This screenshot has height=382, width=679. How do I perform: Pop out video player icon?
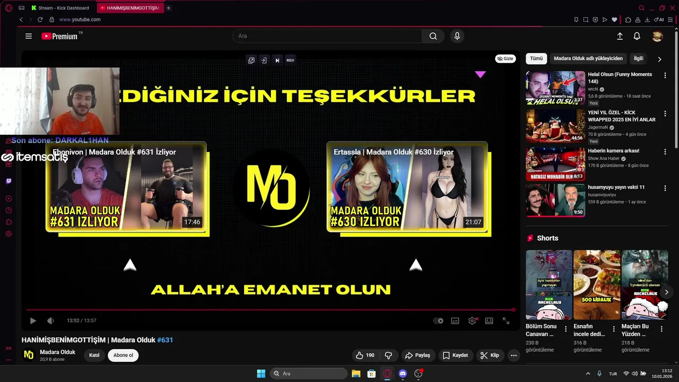tap(251, 60)
